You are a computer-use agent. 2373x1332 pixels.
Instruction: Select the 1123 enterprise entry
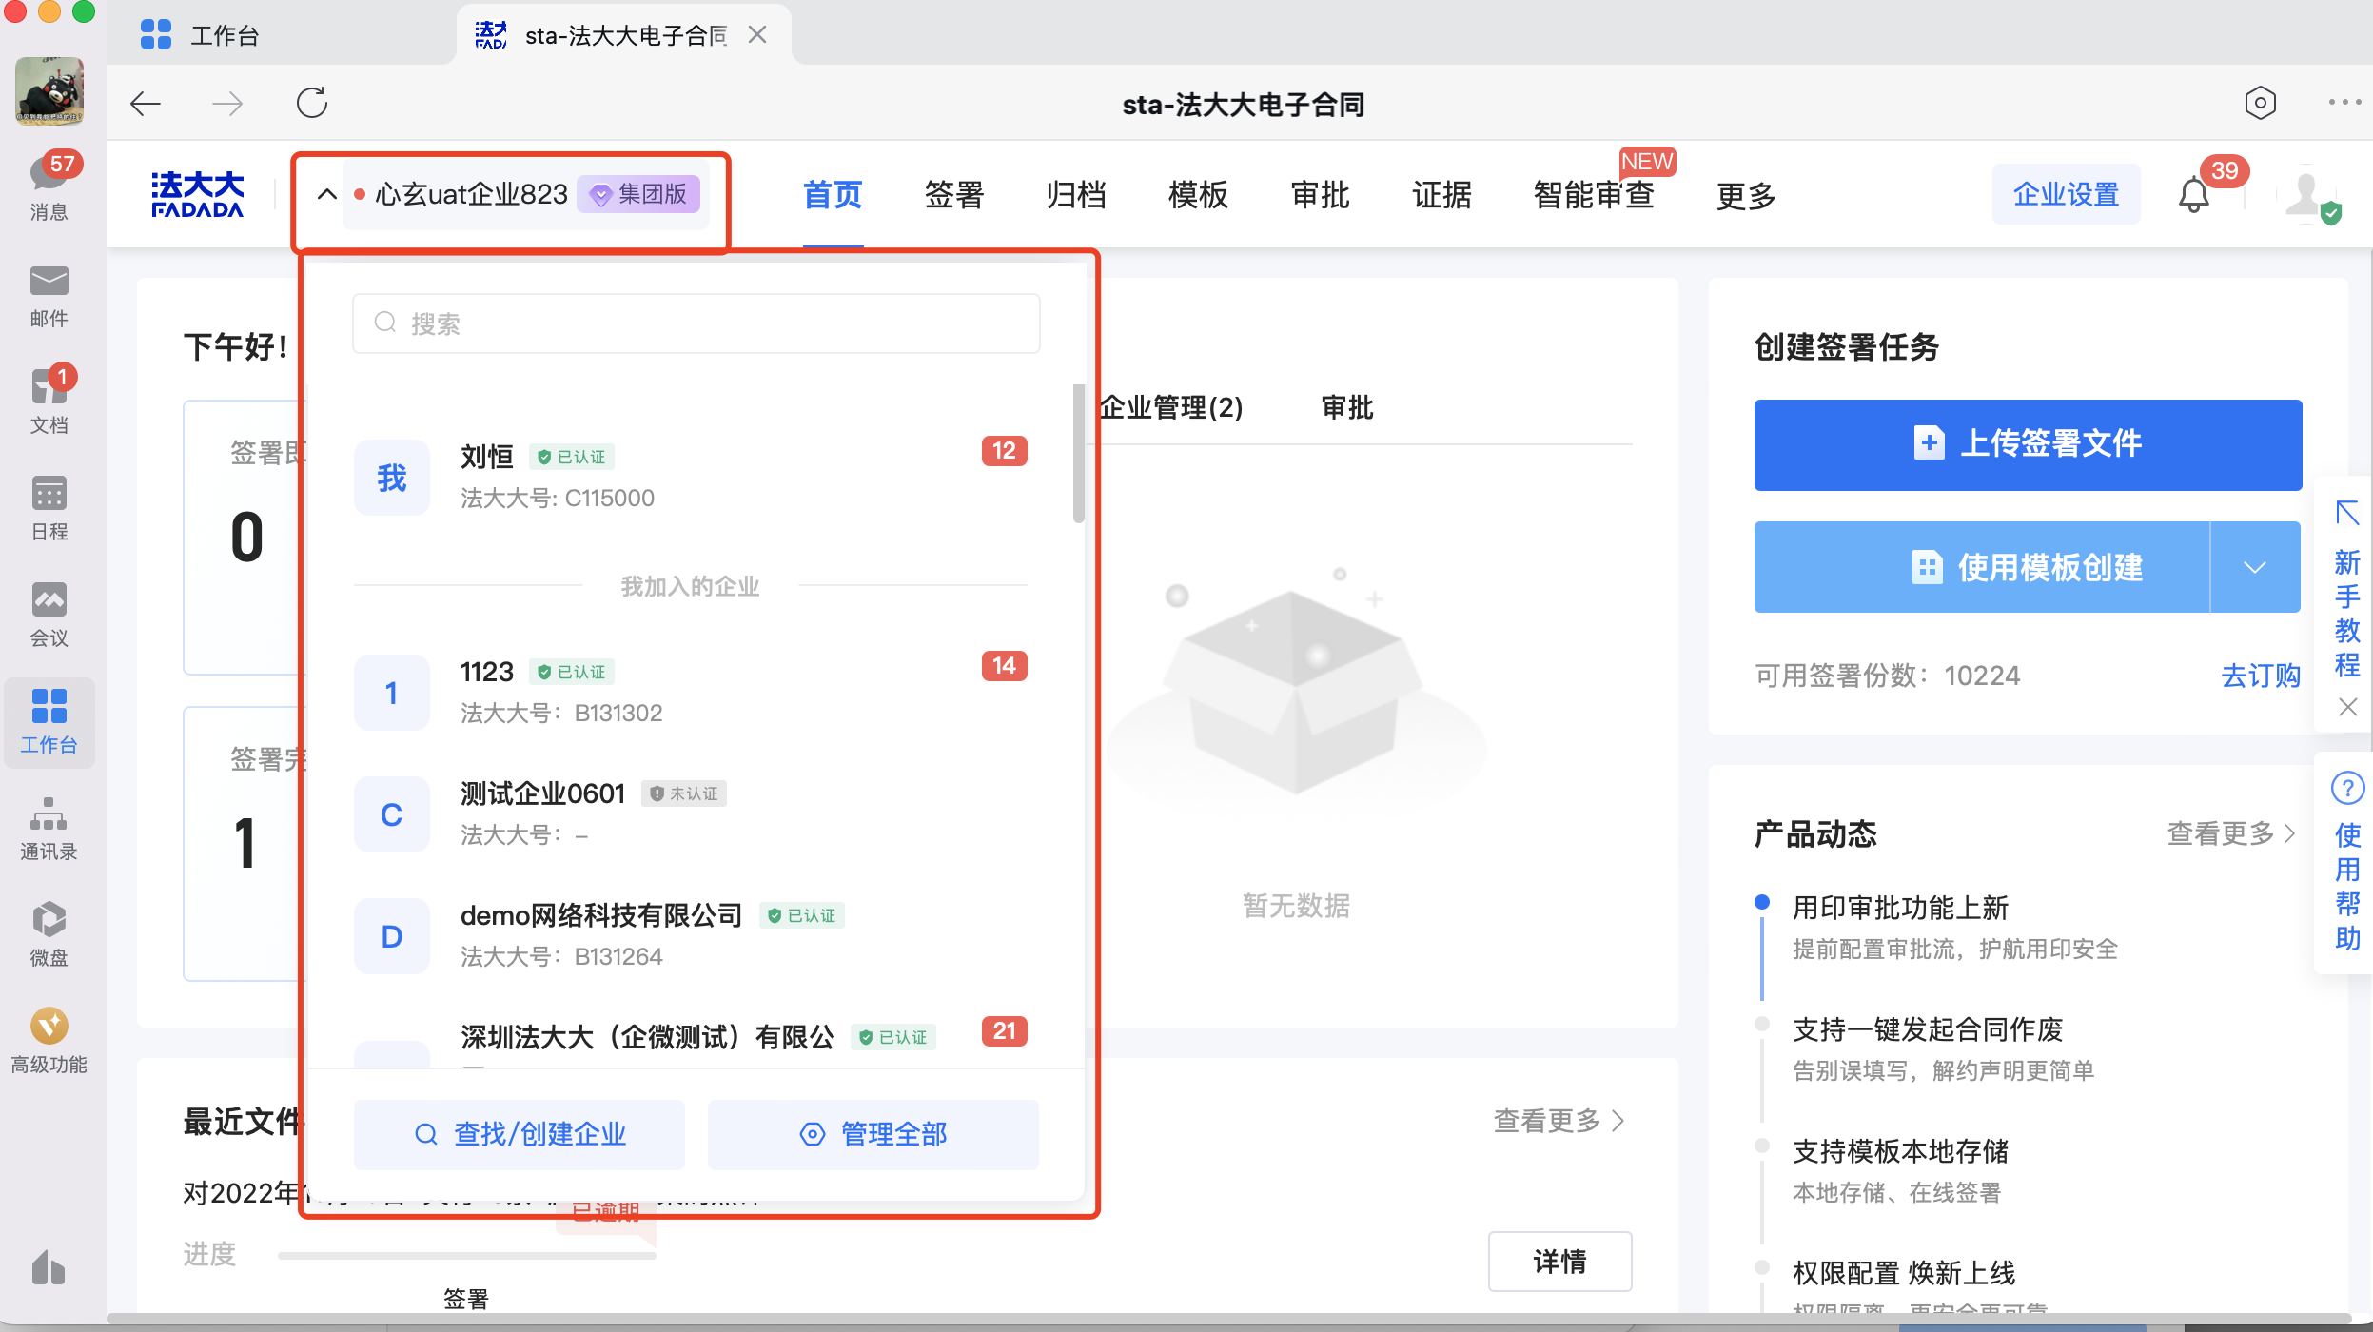[x=691, y=691]
